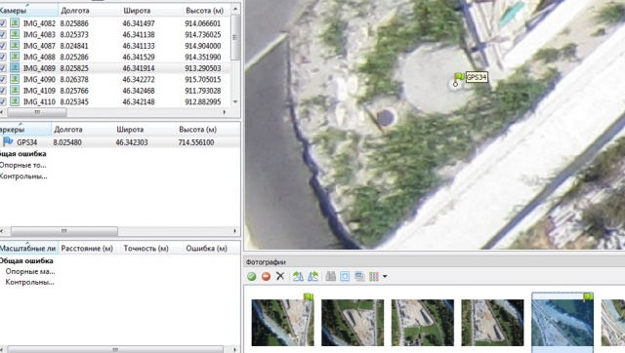This screenshot has width=625, height=353.
Task: Select the GPS34 marker row
Action: coord(119,142)
